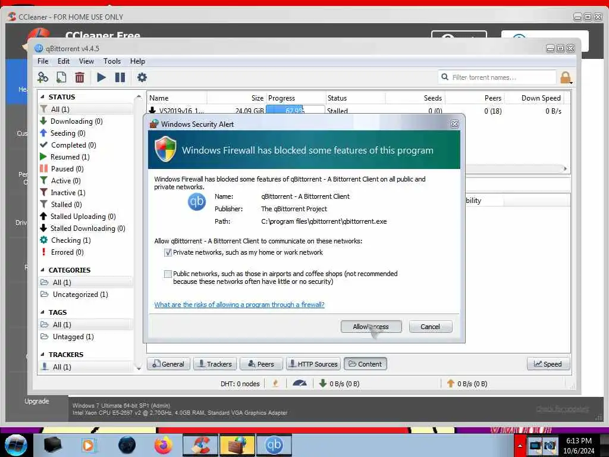Select the Completed (0) status filter

[x=73, y=145]
